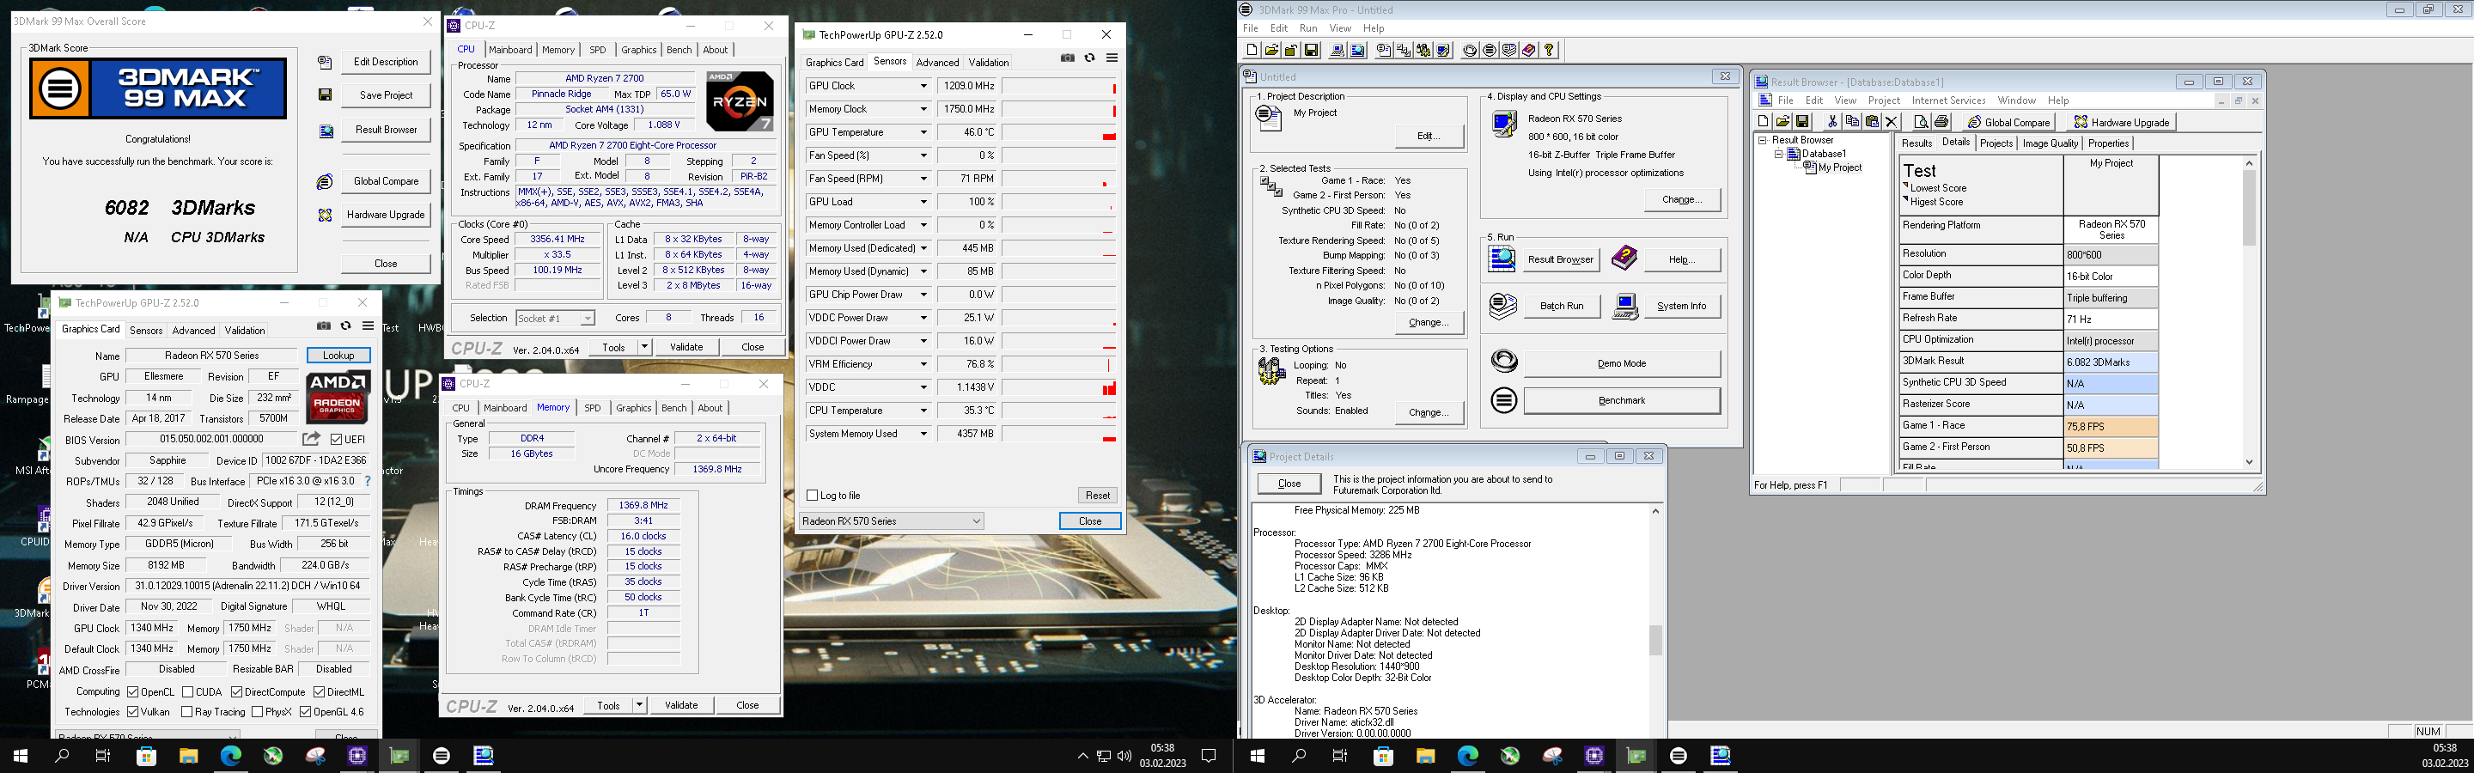
Task: Click Result Browser magnifier icon in 3DMark toolbar
Action: coord(1358,50)
